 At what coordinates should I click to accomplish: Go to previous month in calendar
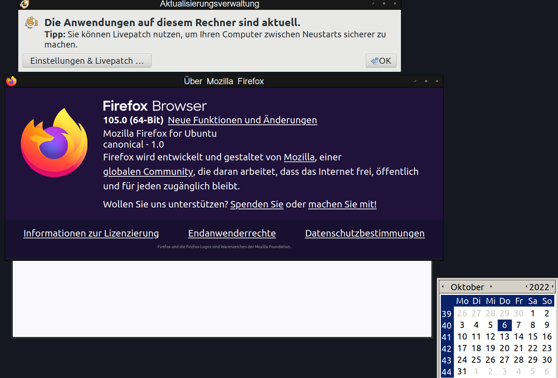[443, 286]
